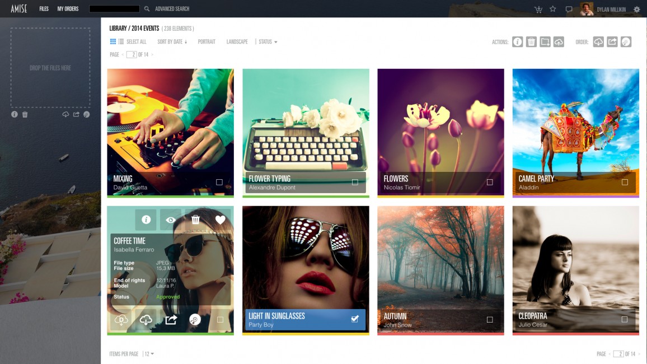Click the cloud download icon under drop zone
This screenshot has width=647, height=364.
tap(65, 114)
